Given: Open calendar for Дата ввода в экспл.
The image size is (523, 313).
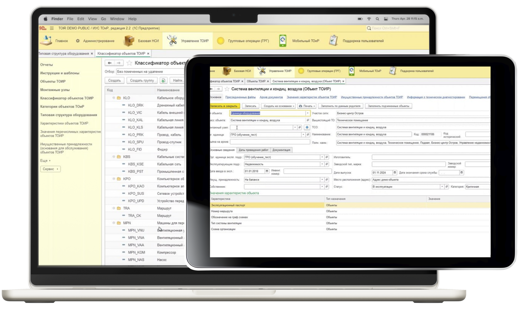Looking at the screenshot, I should 267,171.
